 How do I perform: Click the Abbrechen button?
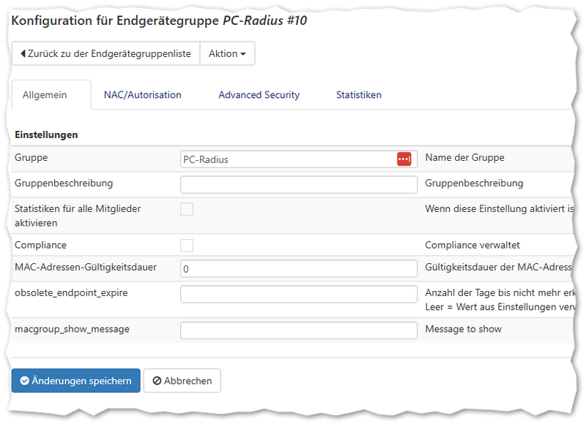pos(182,381)
